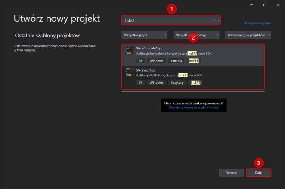Maximize the Utwórz nowy projekt window
This screenshot has height=189, width=285.
coord(265,5)
